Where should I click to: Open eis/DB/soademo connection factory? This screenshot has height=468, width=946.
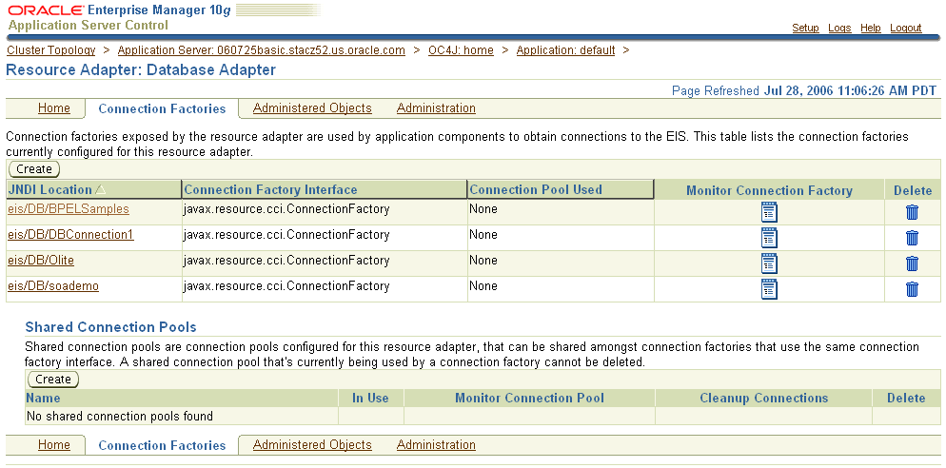(x=53, y=286)
